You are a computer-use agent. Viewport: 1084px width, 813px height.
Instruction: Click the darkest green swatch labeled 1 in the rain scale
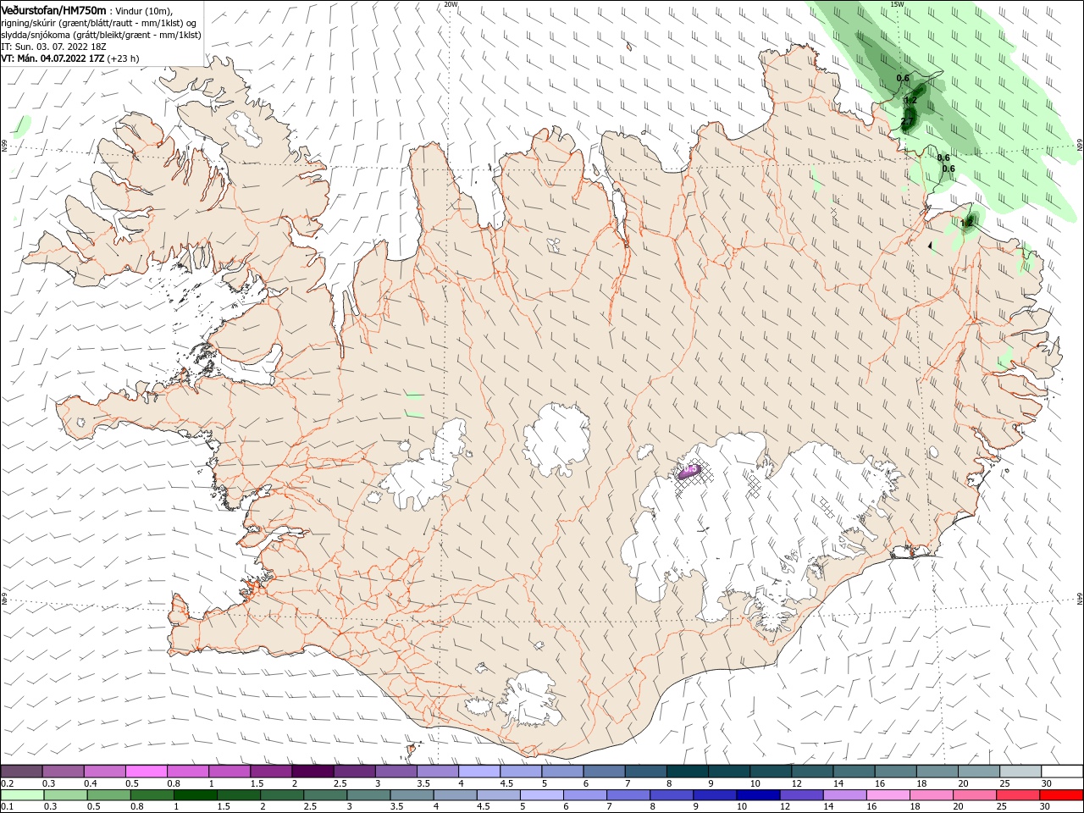click(x=194, y=795)
